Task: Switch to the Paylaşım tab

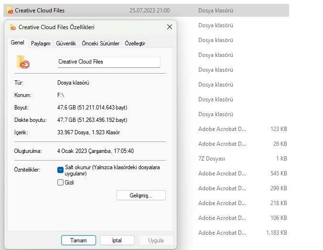Action: [x=41, y=43]
